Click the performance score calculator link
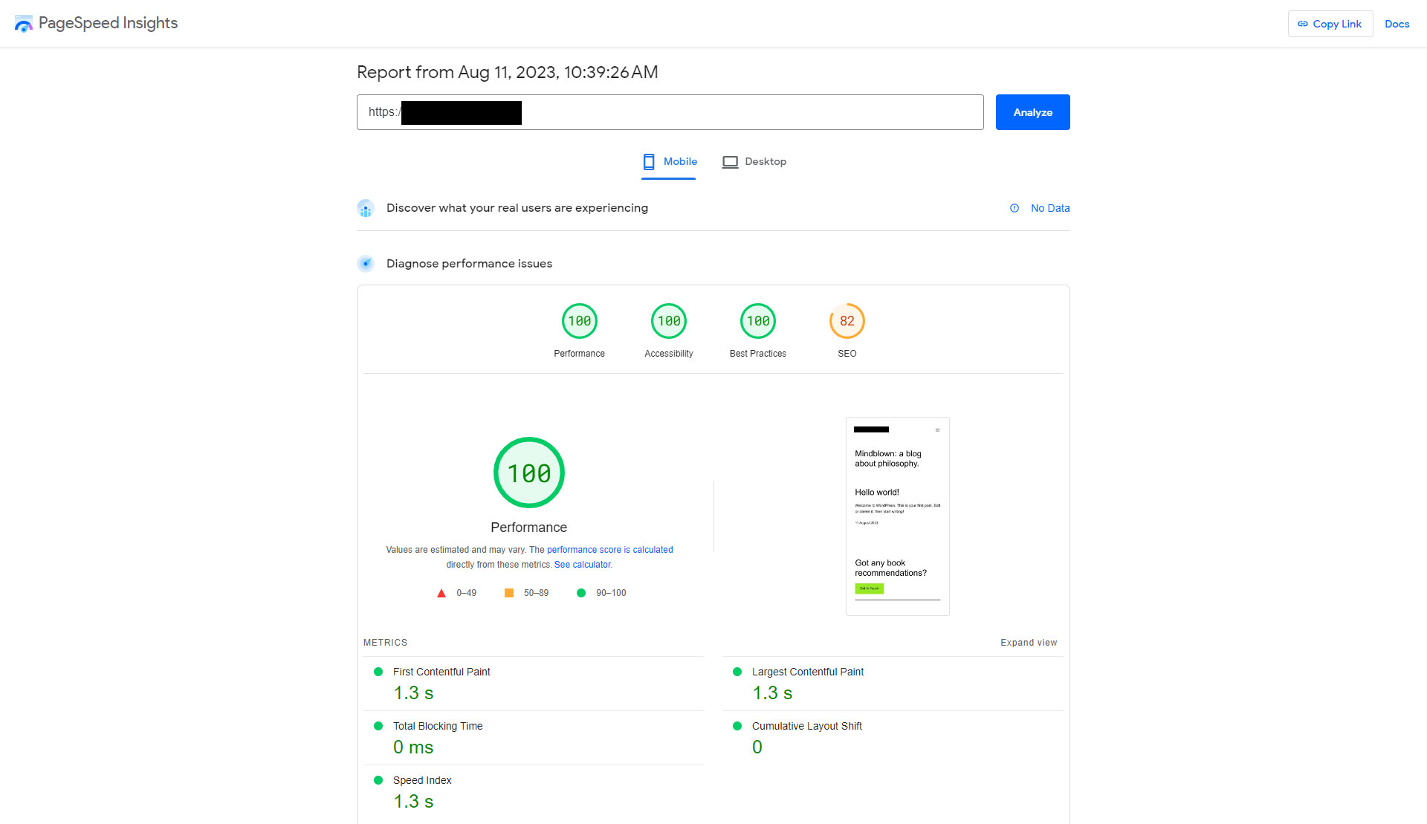The height and width of the screenshot is (824, 1427). coord(583,564)
